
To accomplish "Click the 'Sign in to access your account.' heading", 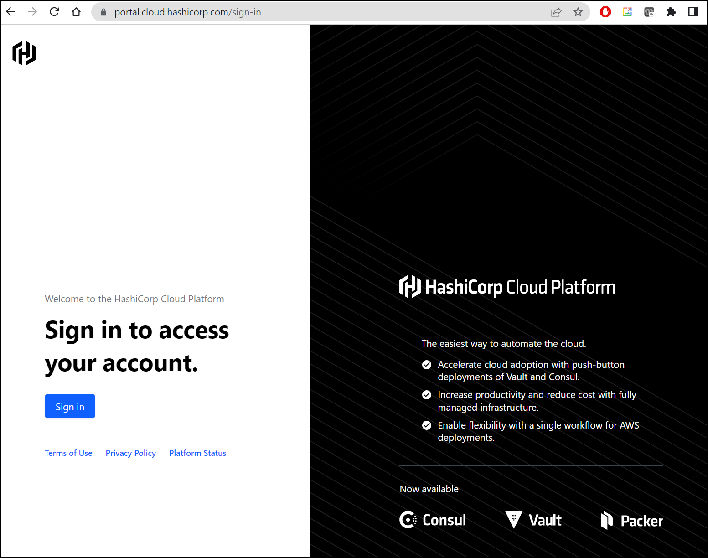I will tap(137, 346).
